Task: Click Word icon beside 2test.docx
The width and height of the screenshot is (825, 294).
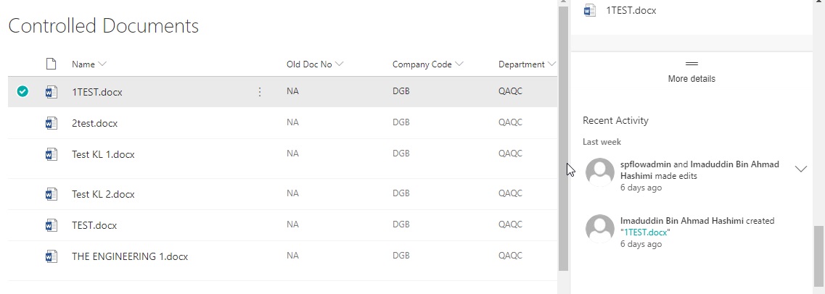Action: [x=51, y=123]
